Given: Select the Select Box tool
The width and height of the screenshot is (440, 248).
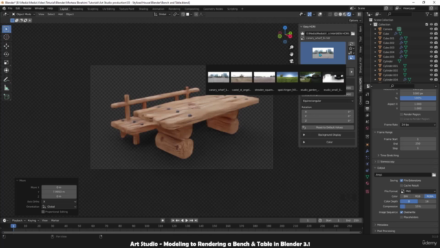Looking at the screenshot, I should [x=6, y=29].
